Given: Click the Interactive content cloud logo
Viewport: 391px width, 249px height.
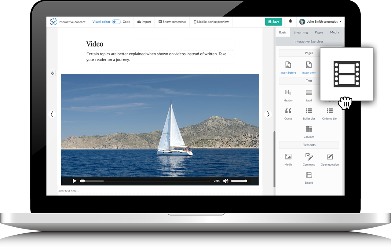Looking at the screenshot, I should click(53, 21).
